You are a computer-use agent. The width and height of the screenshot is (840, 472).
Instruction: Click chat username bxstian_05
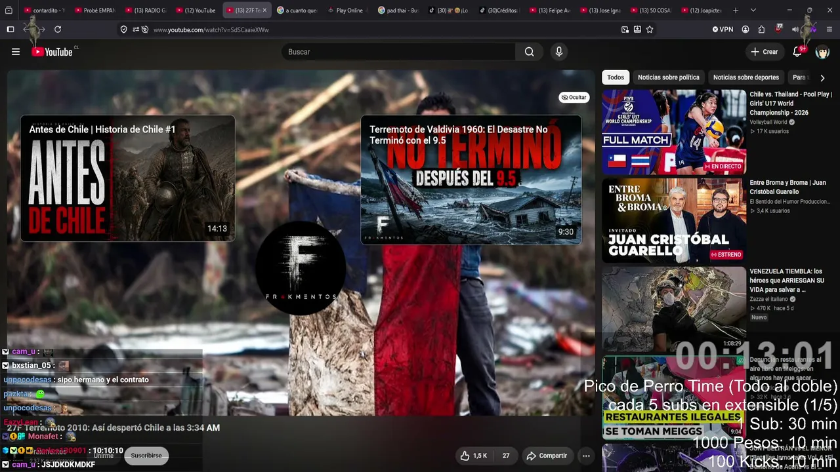(x=31, y=365)
